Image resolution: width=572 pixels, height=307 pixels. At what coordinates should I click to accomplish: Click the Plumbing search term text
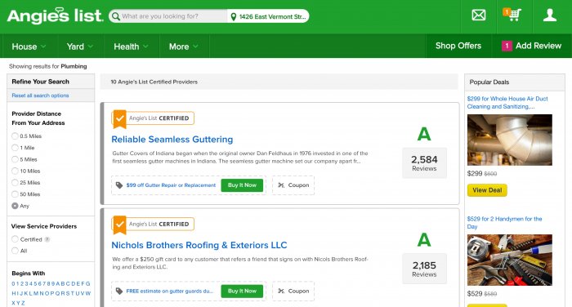tap(74, 66)
